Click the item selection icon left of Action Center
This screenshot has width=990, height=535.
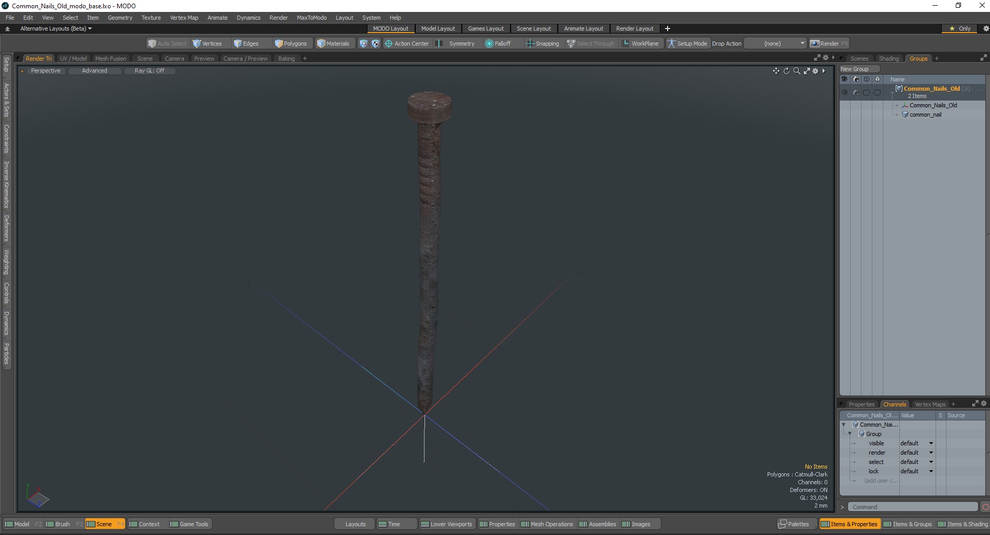[375, 44]
